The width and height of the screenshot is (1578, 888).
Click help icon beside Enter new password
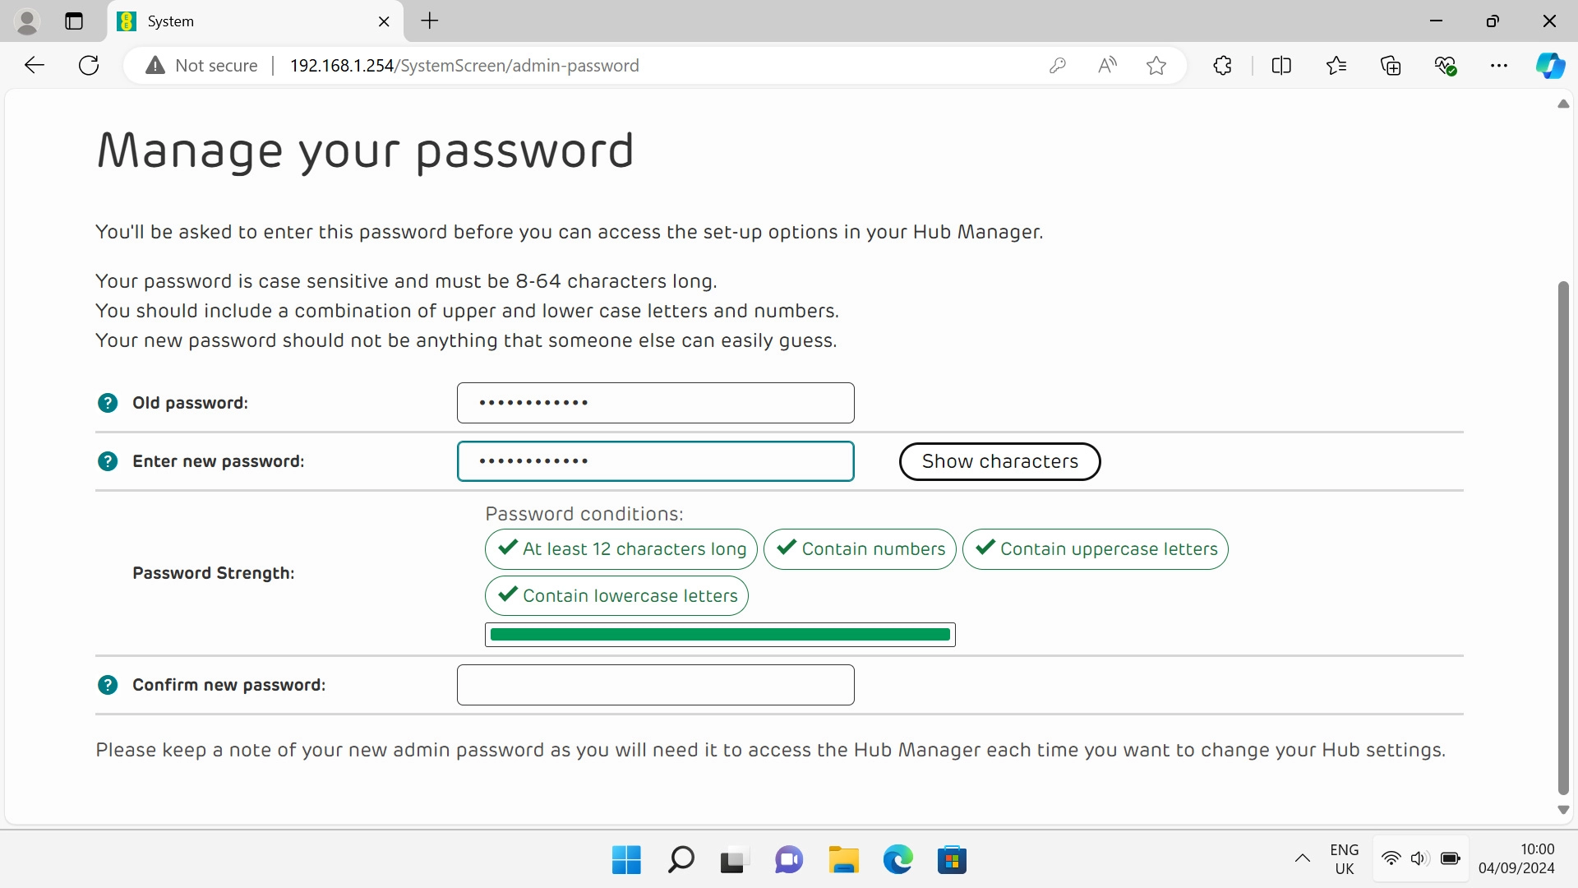click(108, 461)
